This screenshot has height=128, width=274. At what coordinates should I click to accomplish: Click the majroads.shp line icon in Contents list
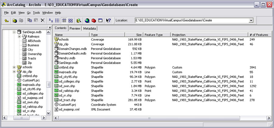click(x=56, y=72)
